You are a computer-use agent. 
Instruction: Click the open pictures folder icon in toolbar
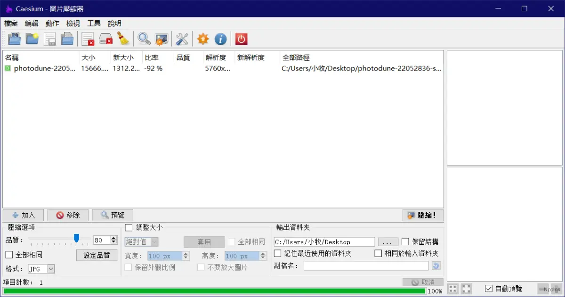click(x=15, y=39)
